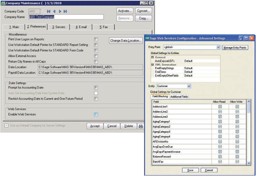Viewport: 256px width, 176px height.
Task: Switch to the Additional Fields tab
Action: tap(179, 97)
